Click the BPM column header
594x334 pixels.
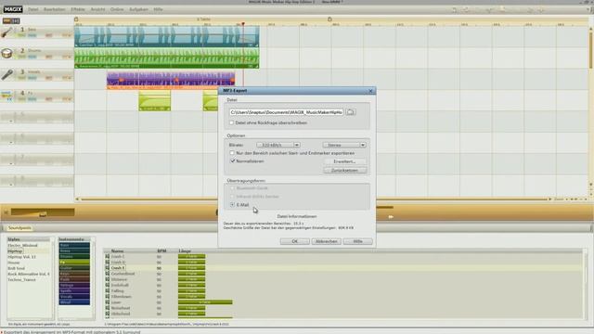[x=161, y=251]
